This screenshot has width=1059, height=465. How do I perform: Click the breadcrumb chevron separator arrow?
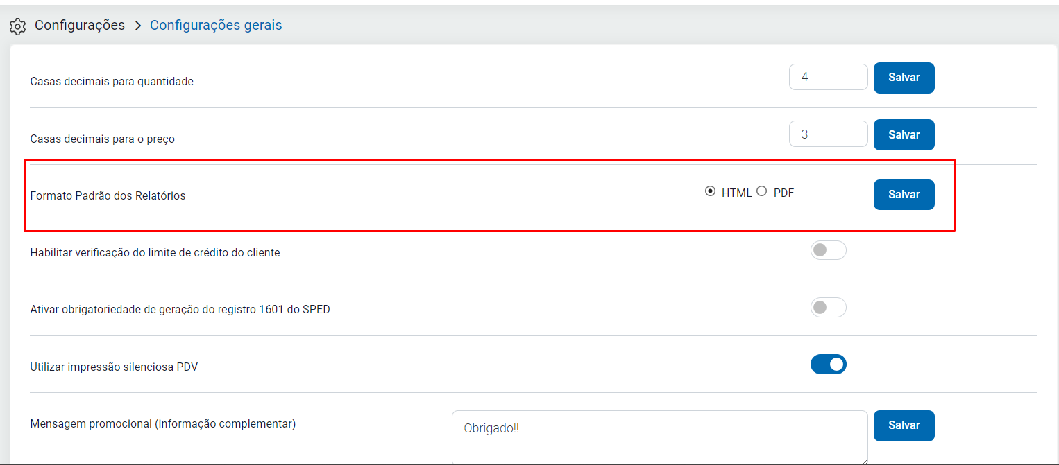click(137, 26)
